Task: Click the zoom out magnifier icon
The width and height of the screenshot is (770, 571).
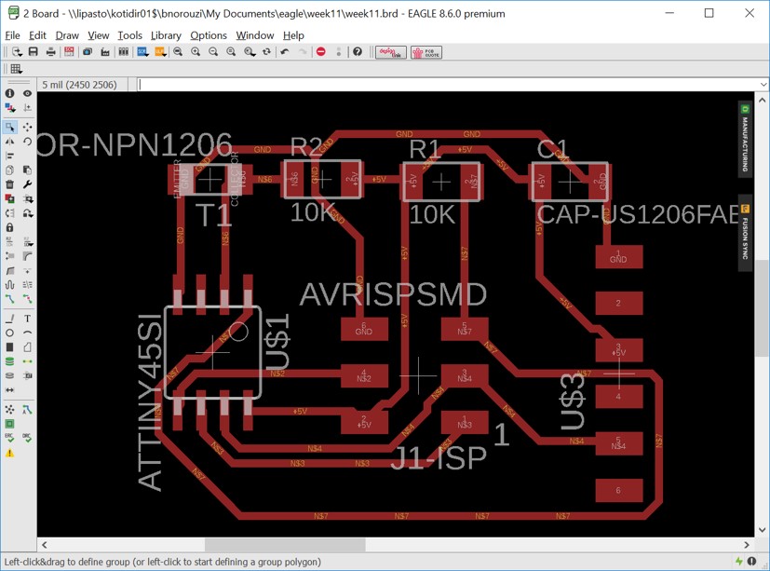Action: point(213,51)
